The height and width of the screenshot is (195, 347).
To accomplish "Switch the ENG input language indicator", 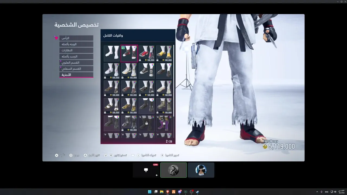I will click(327, 192).
